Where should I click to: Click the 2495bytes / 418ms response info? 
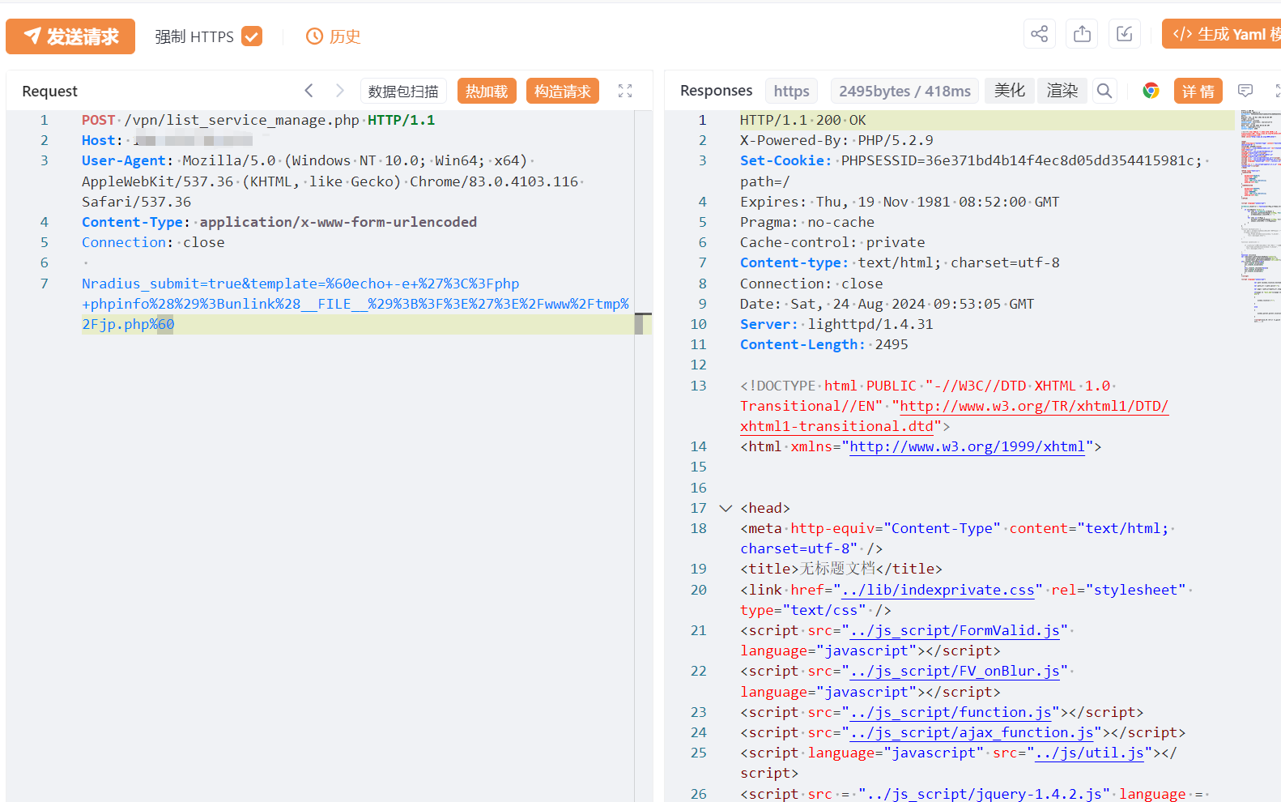click(x=904, y=92)
